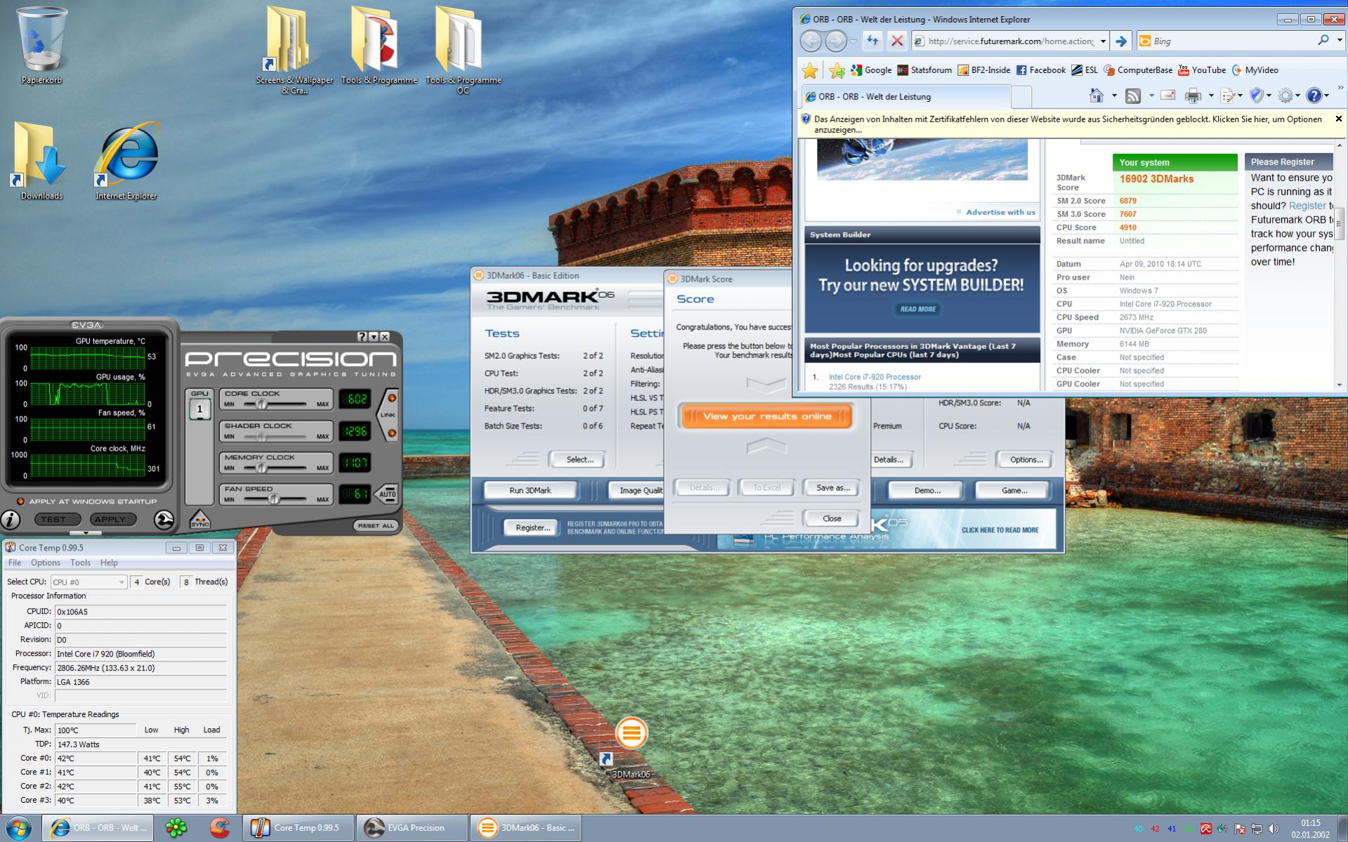This screenshot has height=842, width=1348.
Task: Select the ORB - Welt der Leistung tab
Action: [x=905, y=96]
